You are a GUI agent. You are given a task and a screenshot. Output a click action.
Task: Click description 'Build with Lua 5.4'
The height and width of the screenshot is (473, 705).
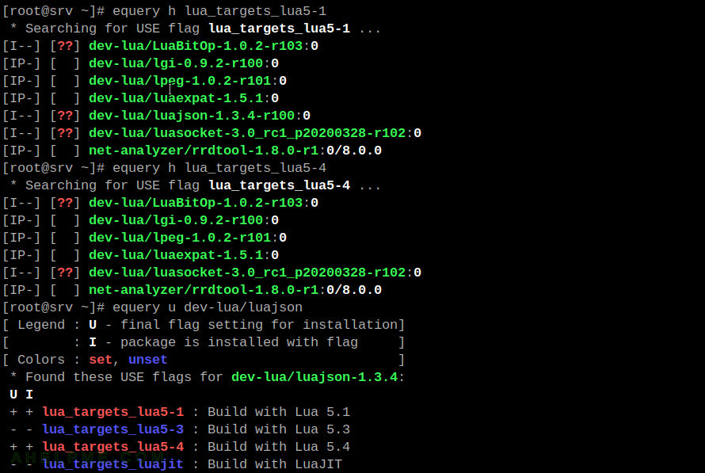click(279, 447)
